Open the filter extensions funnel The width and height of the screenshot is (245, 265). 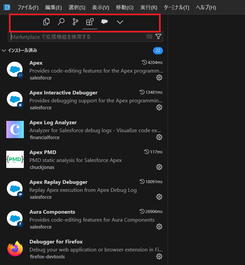point(158,36)
